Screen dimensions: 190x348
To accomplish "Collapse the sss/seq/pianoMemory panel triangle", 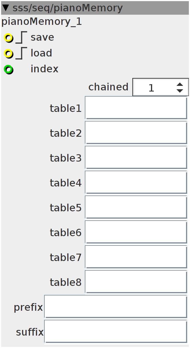I will coord(6,8).
